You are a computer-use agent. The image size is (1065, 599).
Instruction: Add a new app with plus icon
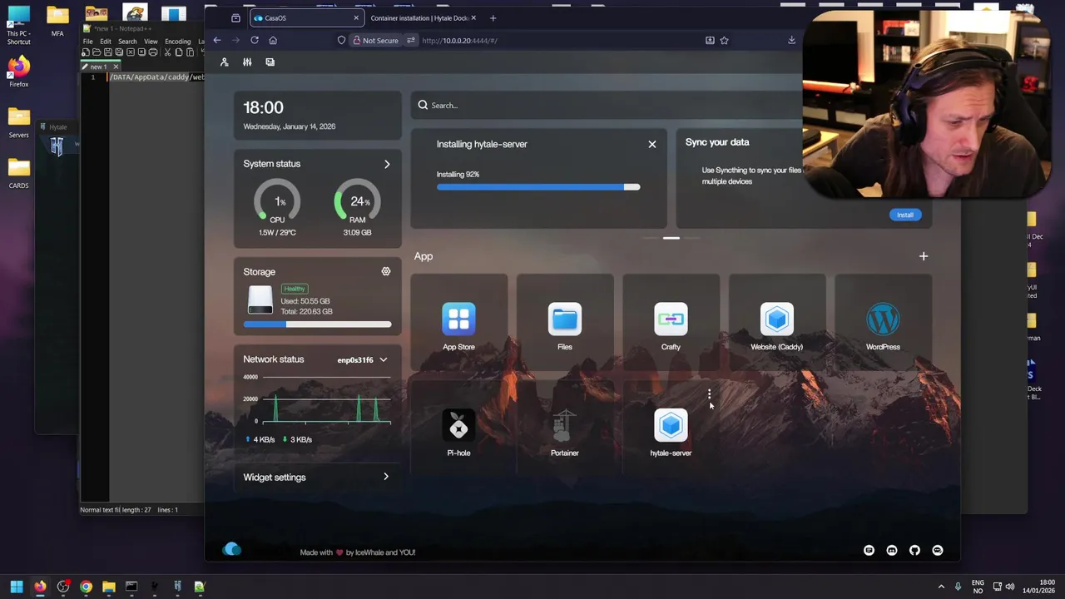click(x=924, y=256)
